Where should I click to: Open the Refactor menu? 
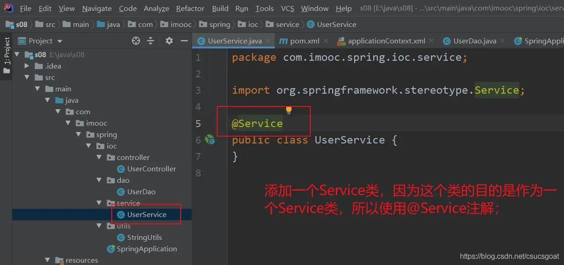[190, 9]
